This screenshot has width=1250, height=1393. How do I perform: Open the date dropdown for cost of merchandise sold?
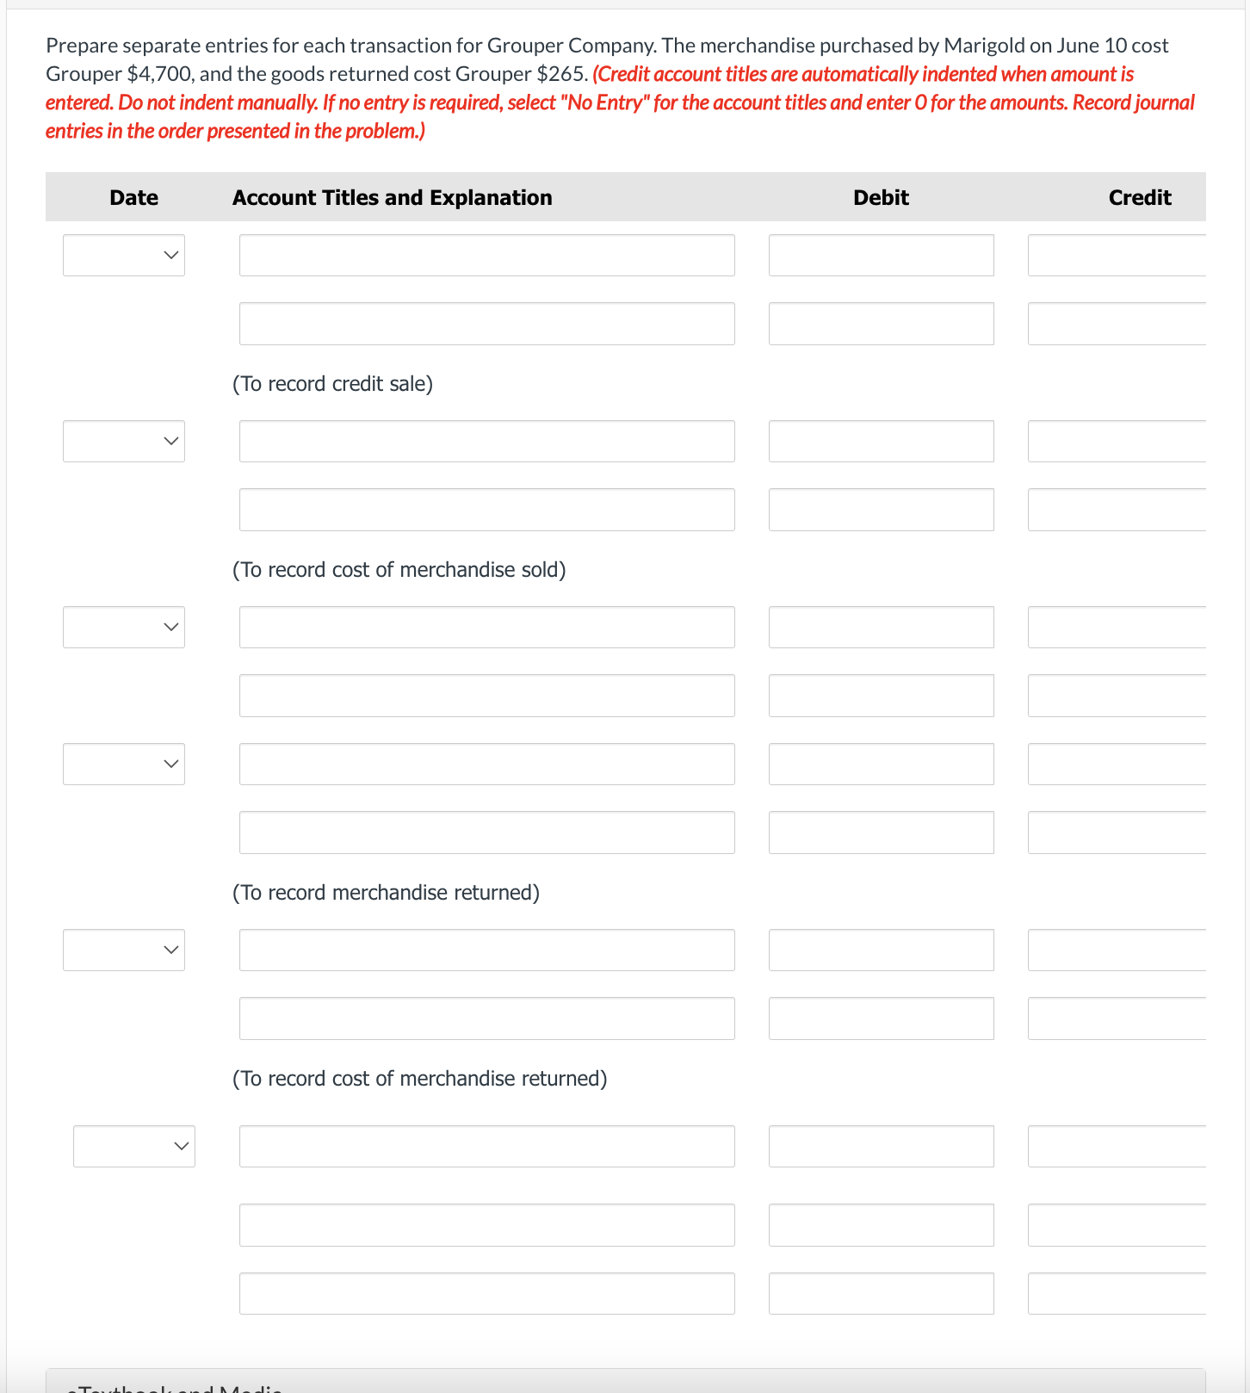(123, 441)
